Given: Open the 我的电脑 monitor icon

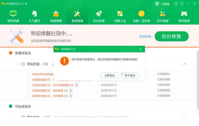Looking at the screenshot, I should tap(13, 14).
